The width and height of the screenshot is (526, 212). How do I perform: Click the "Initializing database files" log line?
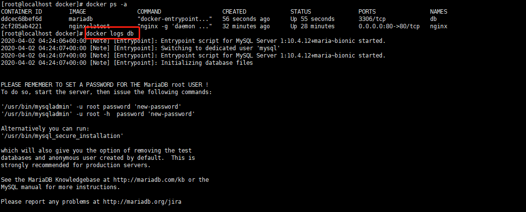207,63
